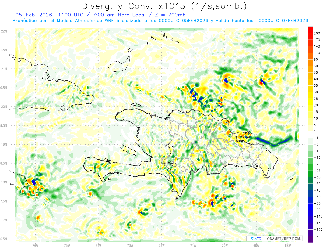Click the colorbar value "15"
This screenshot has height=249, width=323.
click(x=316, y=112)
